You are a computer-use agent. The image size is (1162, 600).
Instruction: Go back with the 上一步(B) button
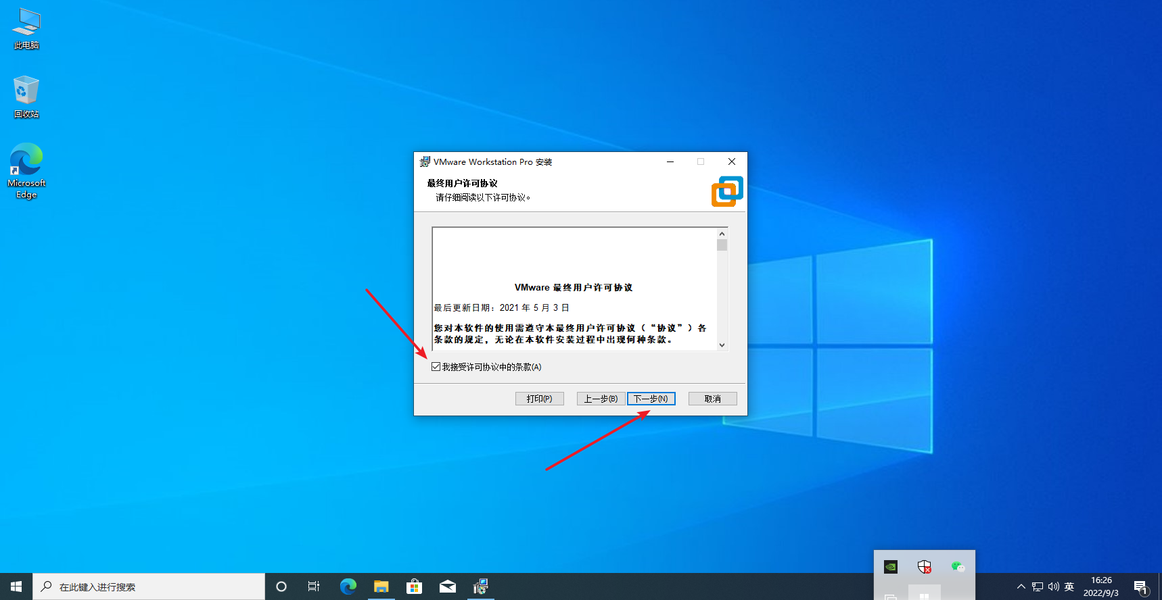tap(601, 399)
